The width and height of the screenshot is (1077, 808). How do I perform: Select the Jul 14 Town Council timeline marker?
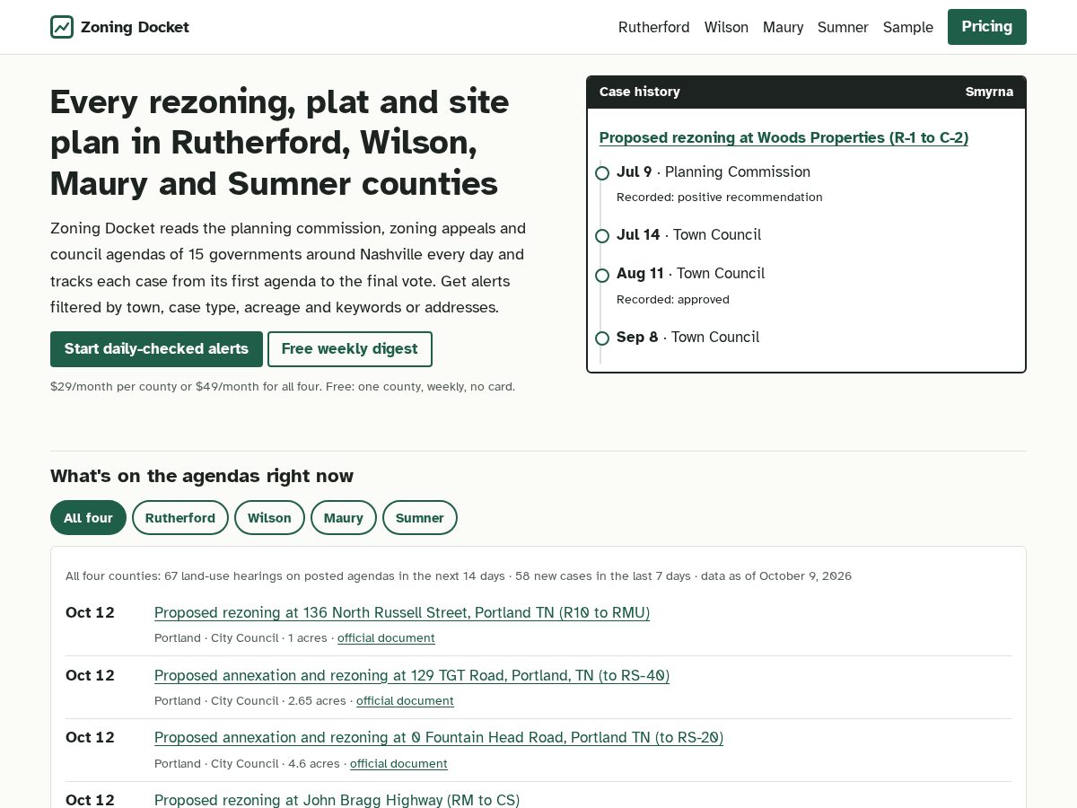tap(602, 235)
